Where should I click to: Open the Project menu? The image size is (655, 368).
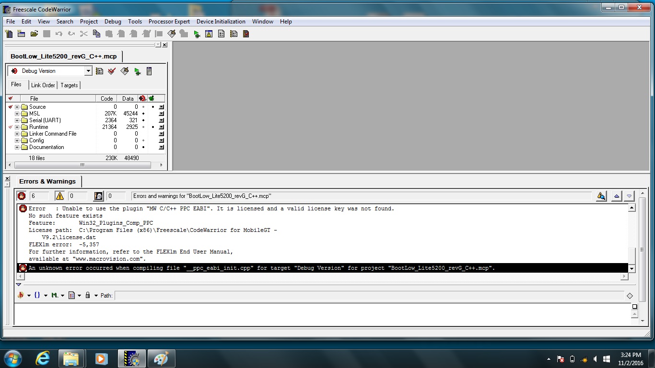click(x=89, y=22)
